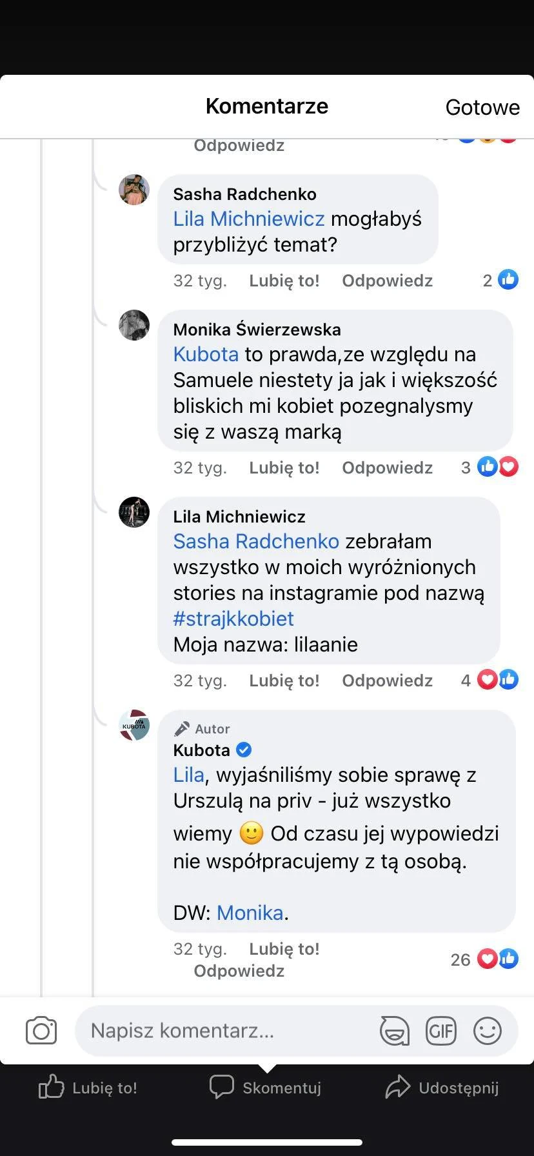Open the sticker picker icon
This screenshot has height=1156, width=534.
[394, 1030]
